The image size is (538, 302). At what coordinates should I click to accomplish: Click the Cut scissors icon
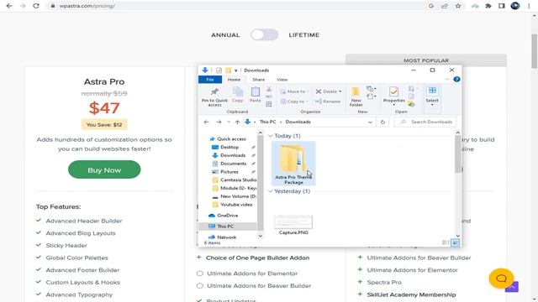[269, 89]
